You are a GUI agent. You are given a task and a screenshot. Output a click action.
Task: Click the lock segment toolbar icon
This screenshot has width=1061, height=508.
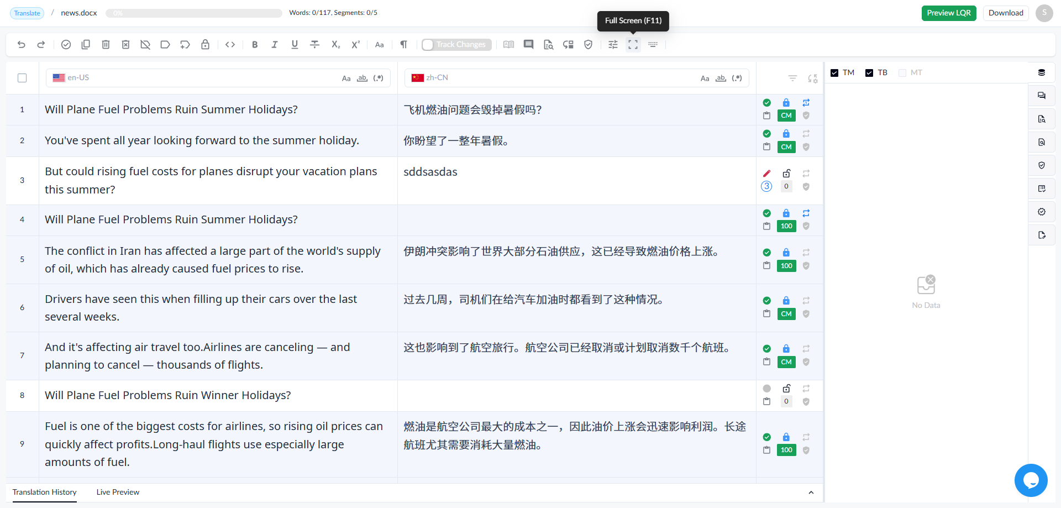(x=205, y=45)
